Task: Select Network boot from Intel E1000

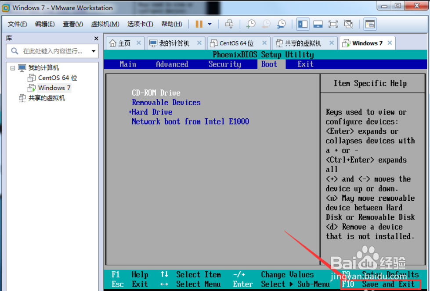Action: (x=190, y=121)
